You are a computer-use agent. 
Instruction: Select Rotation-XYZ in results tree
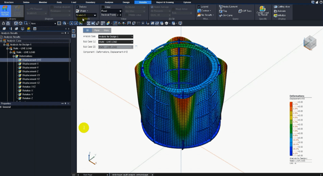pyautogui.click(x=29, y=87)
